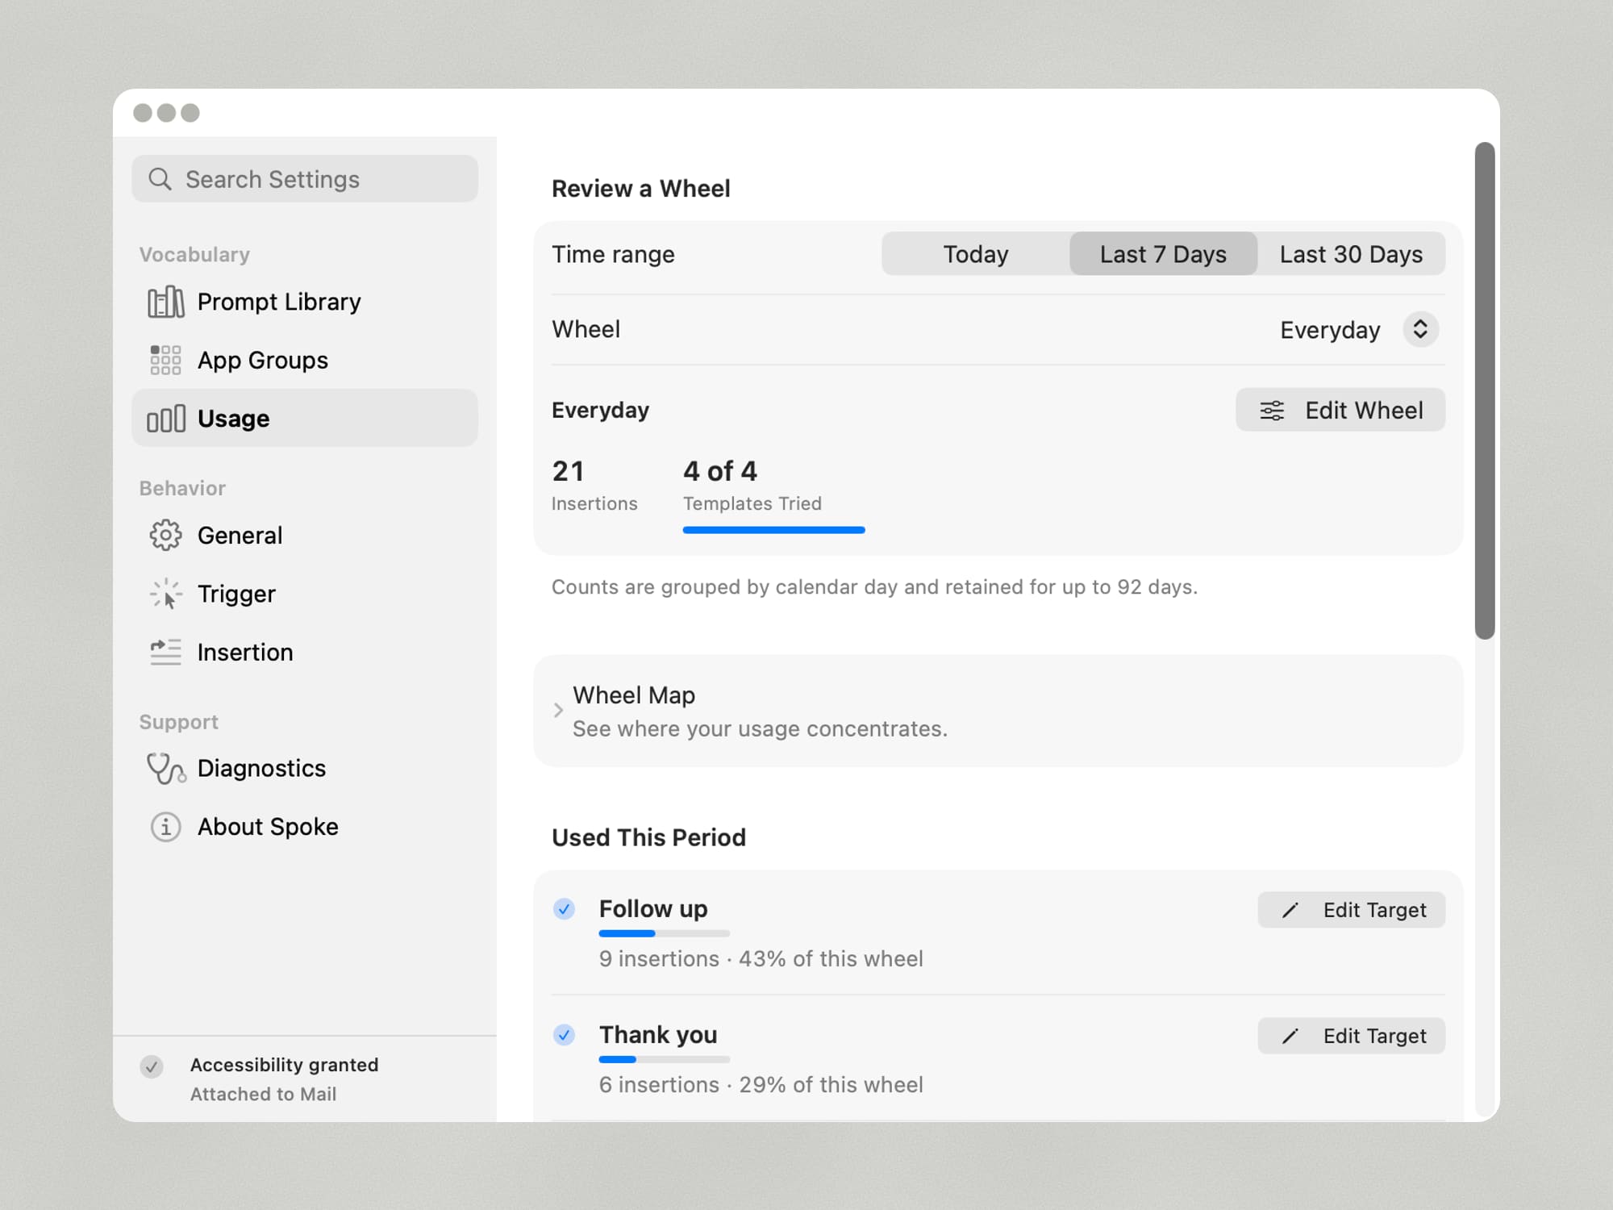
Task: Click the Prompt Library books icon
Action: pyautogui.click(x=166, y=302)
